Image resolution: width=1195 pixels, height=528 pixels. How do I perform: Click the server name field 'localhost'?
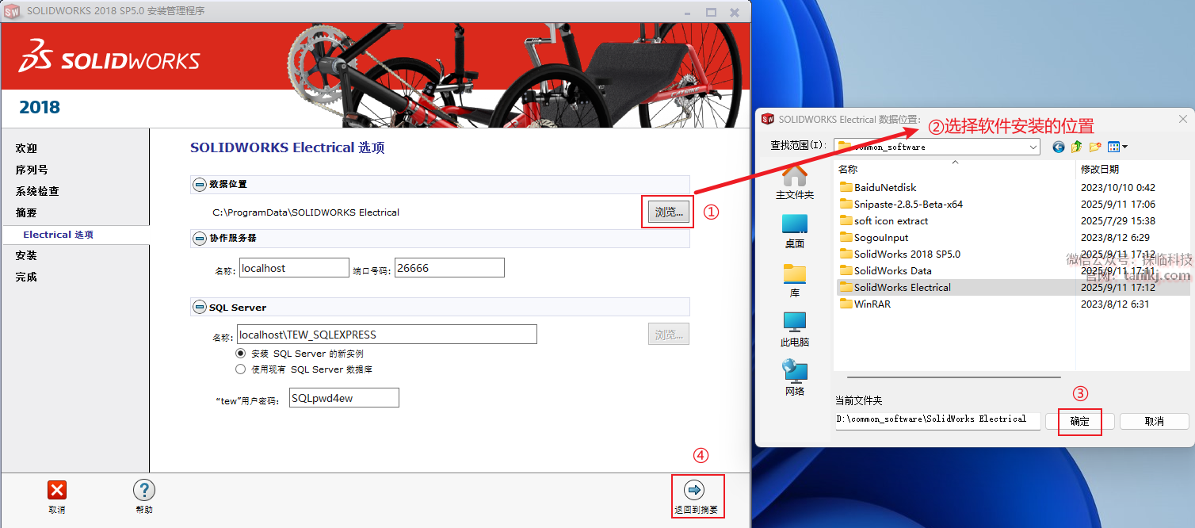pyautogui.click(x=294, y=268)
